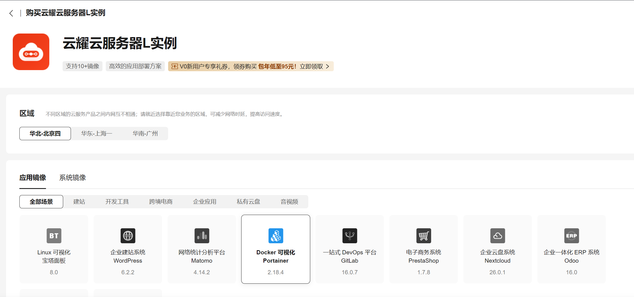Choose the 企业云盘系统 Nextcloud card
Image resolution: width=634 pixels, height=297 pixels.
tap(497, 249)
